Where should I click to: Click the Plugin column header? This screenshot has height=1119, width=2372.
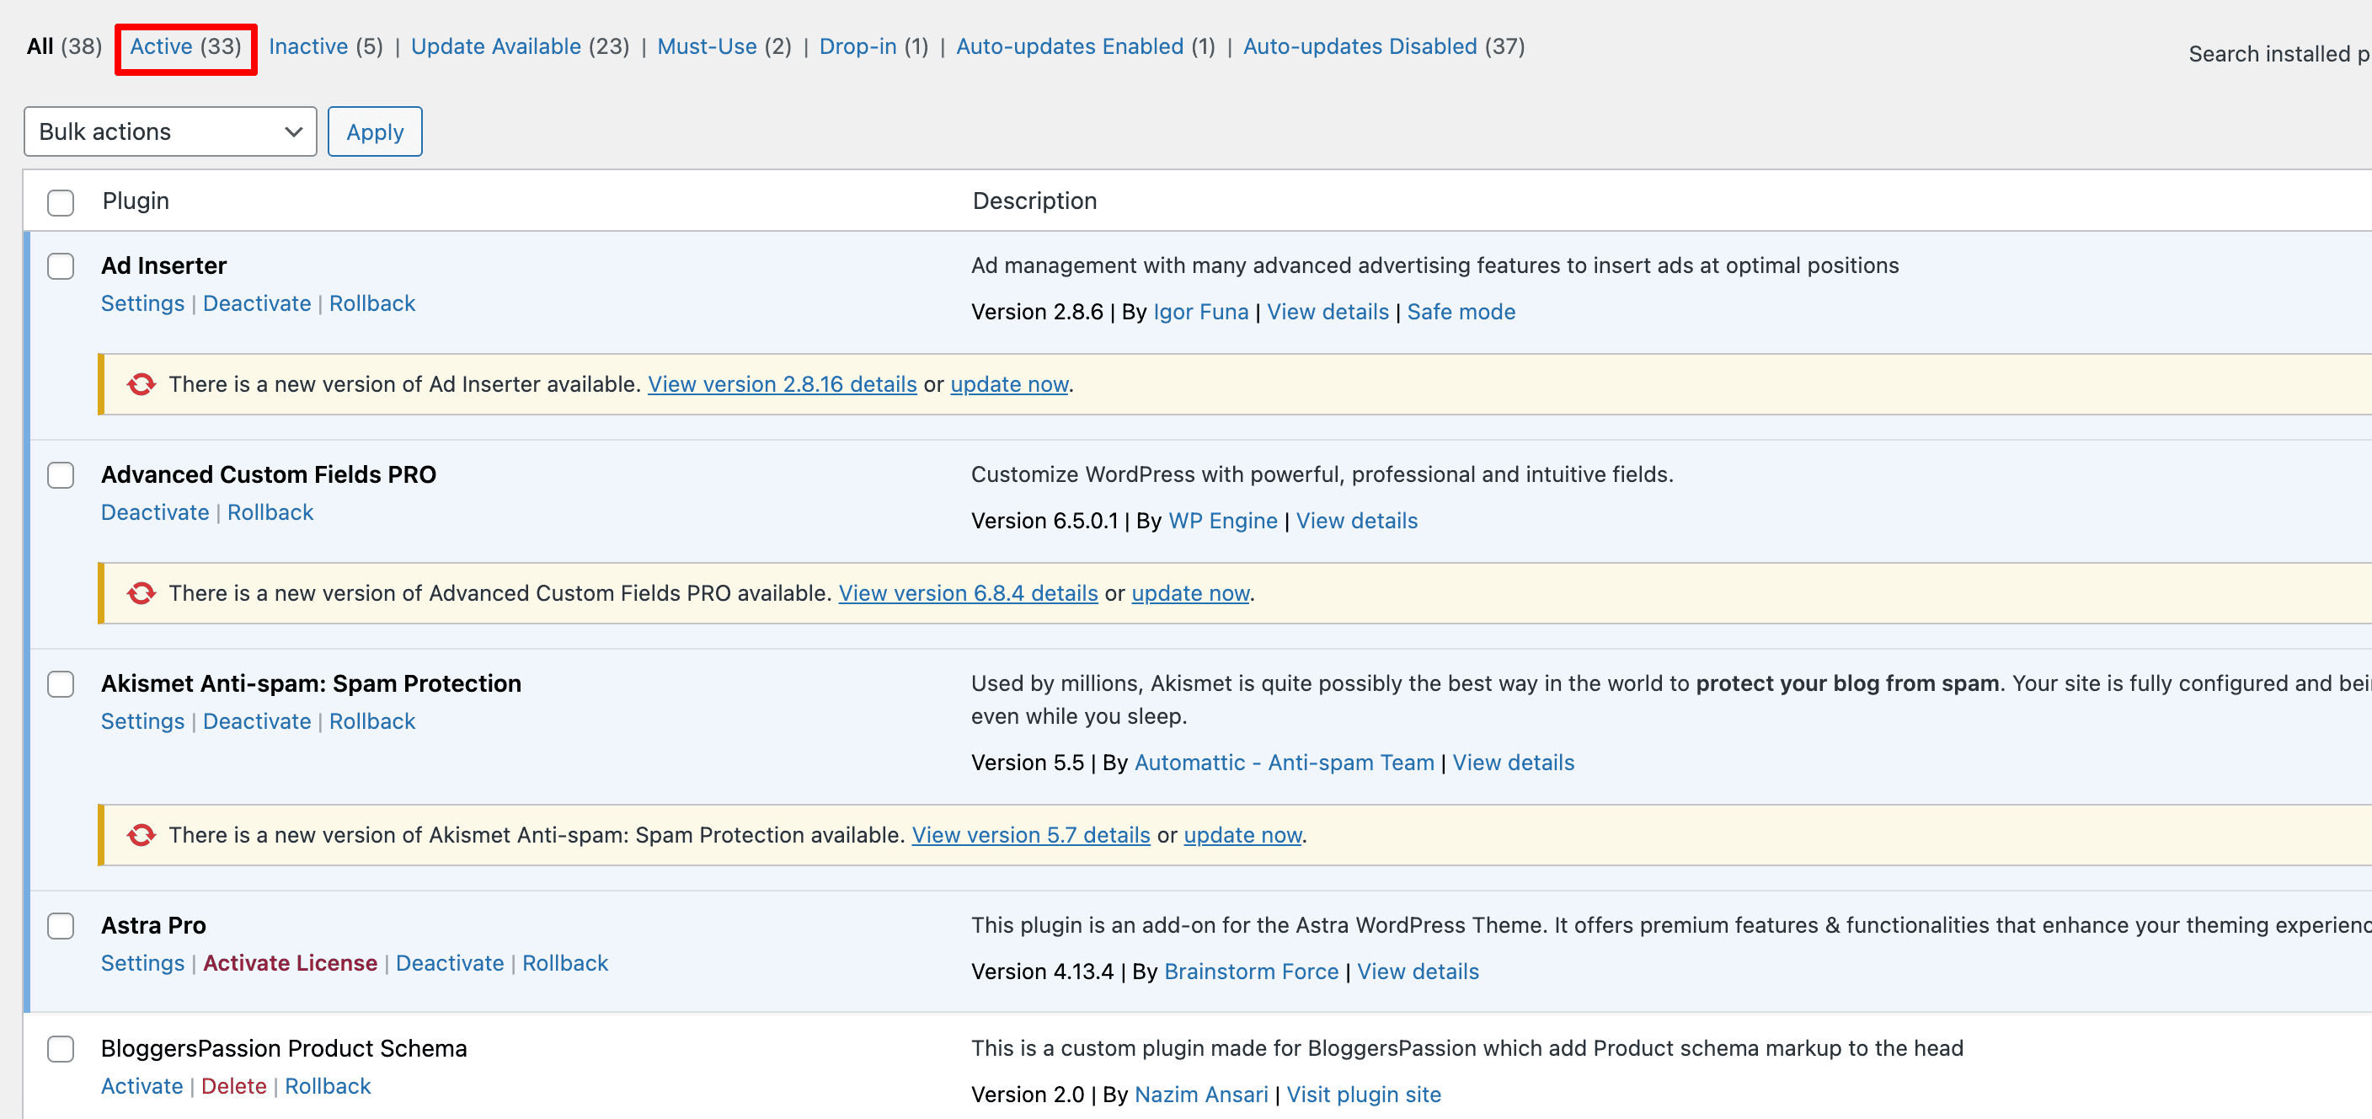pos(136,201)
